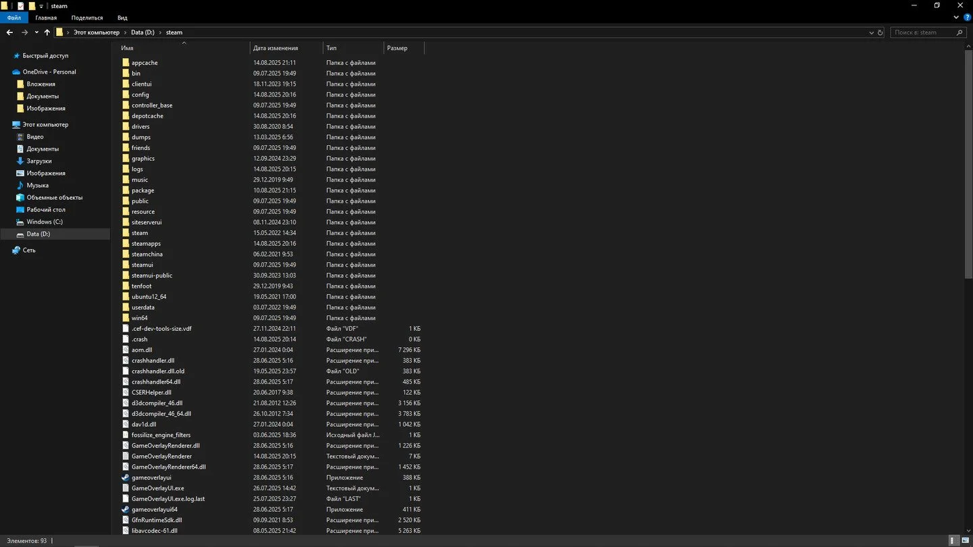Click the scrollbar up arrow

click(968, 46)
